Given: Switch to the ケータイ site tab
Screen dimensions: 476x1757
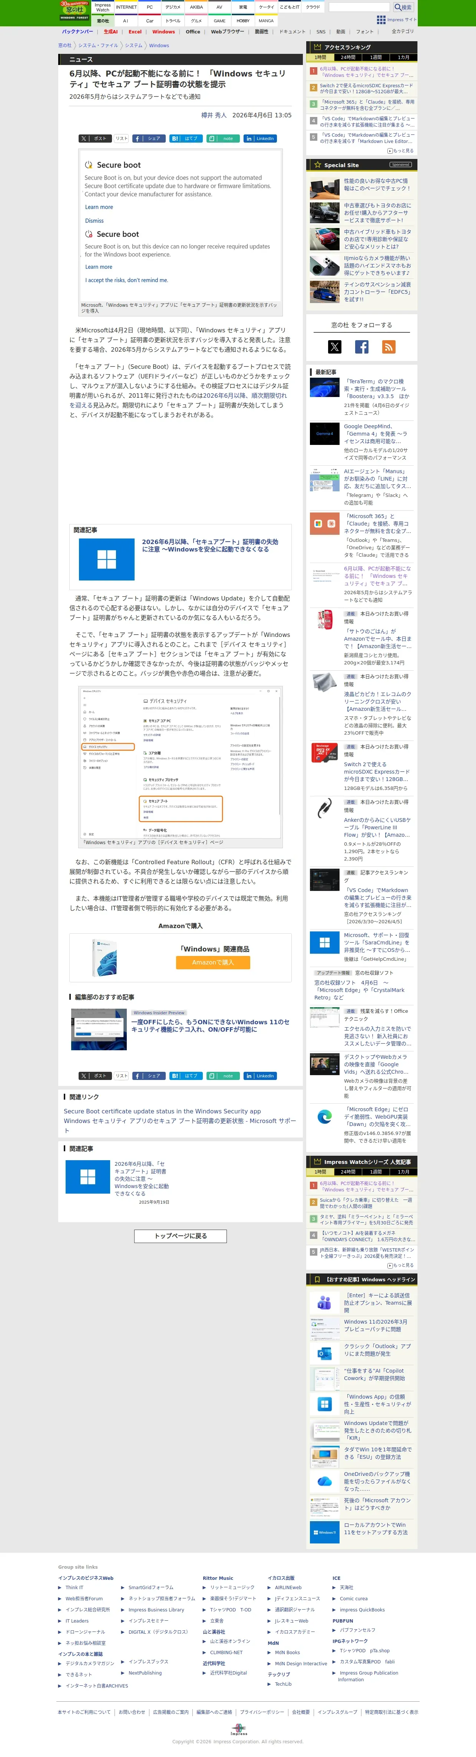Looking at the screenshot, I should pos(266,7).
